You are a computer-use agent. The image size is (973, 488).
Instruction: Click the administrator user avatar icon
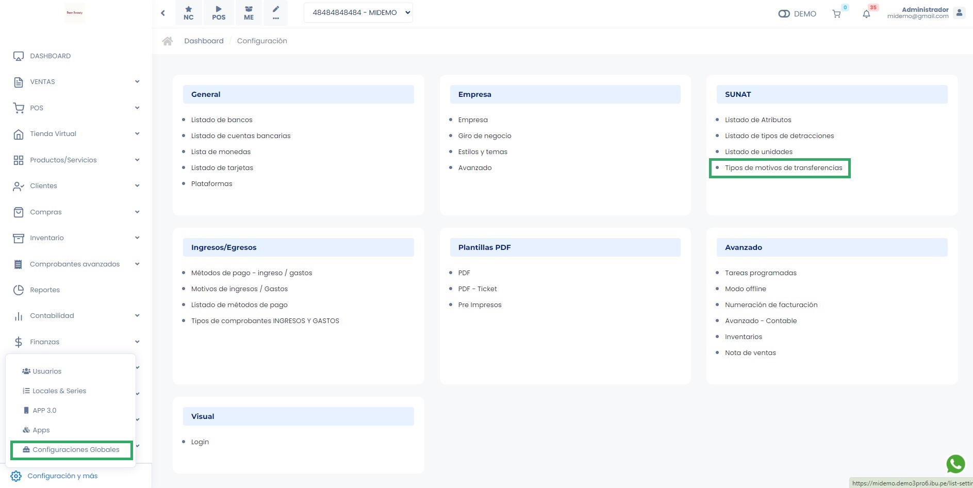(959, 13)
